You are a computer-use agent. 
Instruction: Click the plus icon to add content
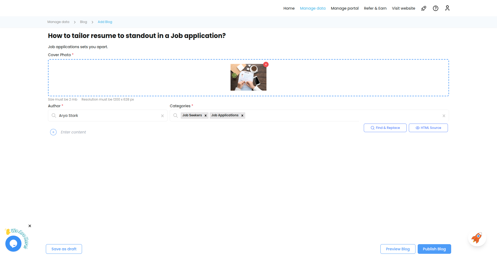(53, 132)
